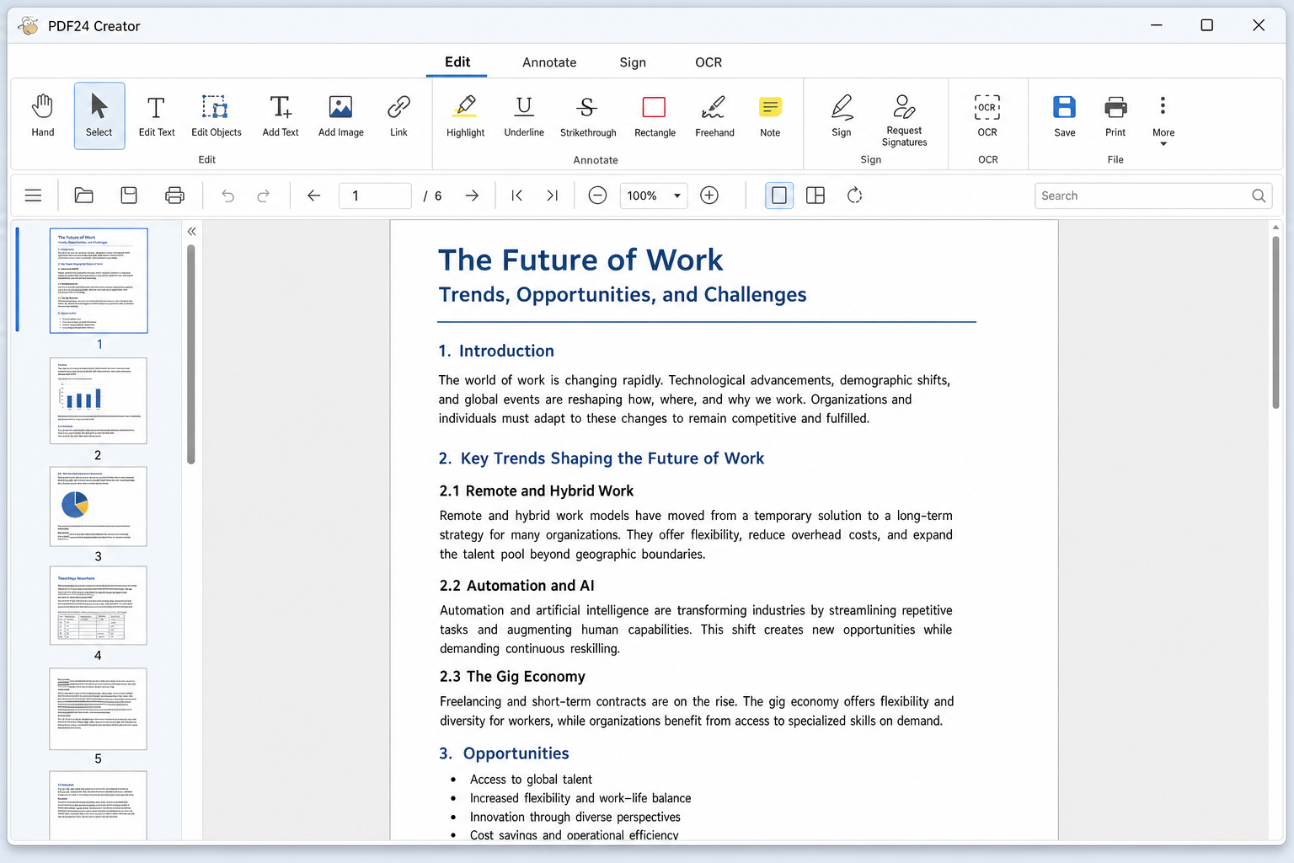Viewport: 1294px width, 863px height.
Task: Switch to the Edit tab
Action: point(457,62)
